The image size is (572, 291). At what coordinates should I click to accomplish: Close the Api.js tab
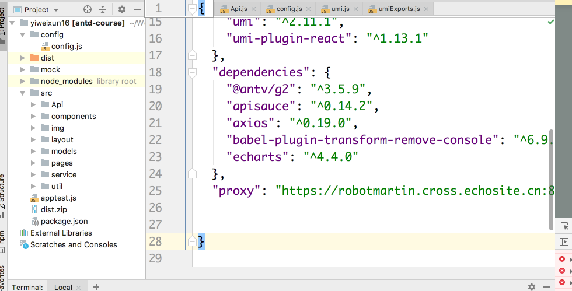click(x=254, y=9)
